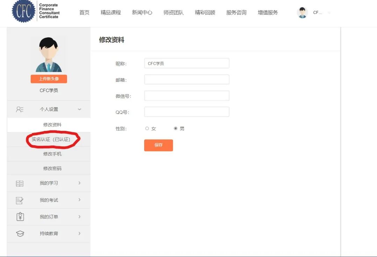Click the personal settings person icon
This screenshot has width=377, height=257.
pyautogui.click(x=20, y=109)
